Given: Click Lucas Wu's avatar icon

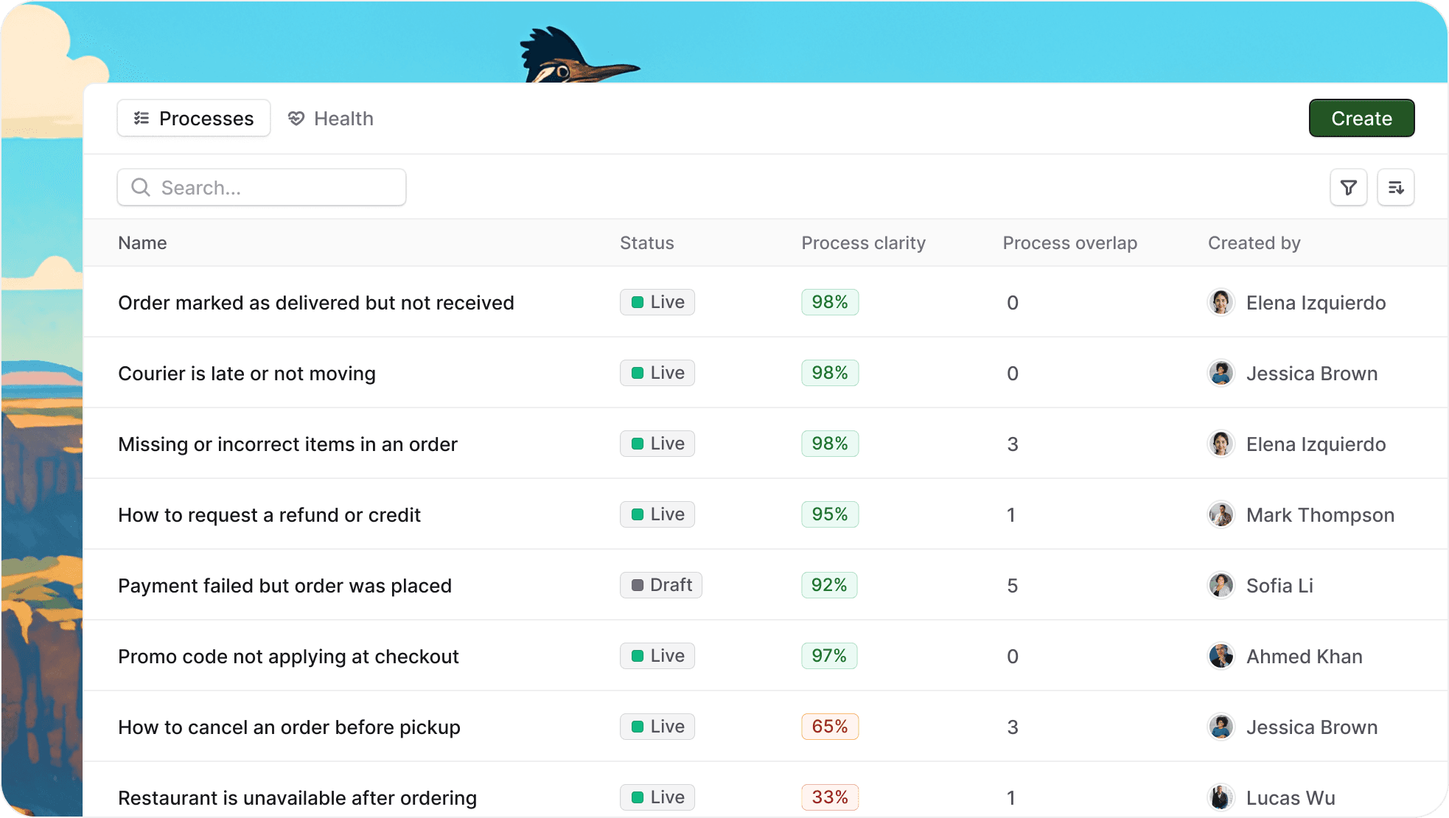Looking at the screenshot, I should pyautogui.click(x=1221, y=797).
